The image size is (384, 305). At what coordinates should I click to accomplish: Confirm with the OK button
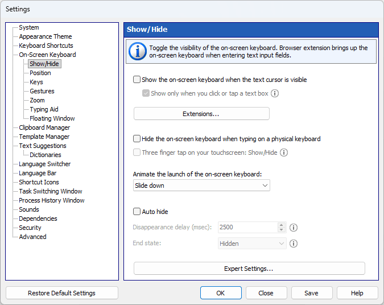click(221, 293)
